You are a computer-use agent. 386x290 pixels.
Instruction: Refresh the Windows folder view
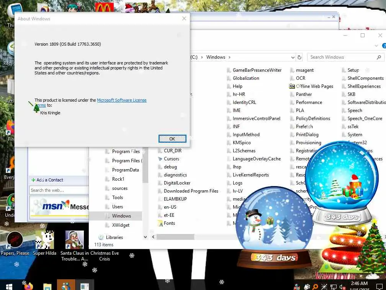(299, 57)
